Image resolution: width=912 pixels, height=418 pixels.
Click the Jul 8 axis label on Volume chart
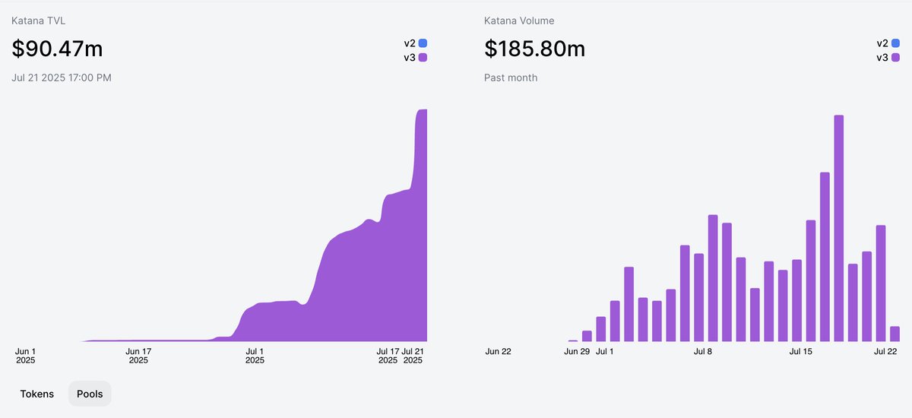click(x=703, y=351)
